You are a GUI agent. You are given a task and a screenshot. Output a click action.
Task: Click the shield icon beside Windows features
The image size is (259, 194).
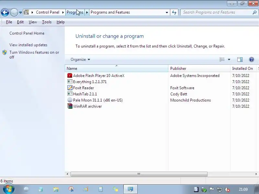5,52
